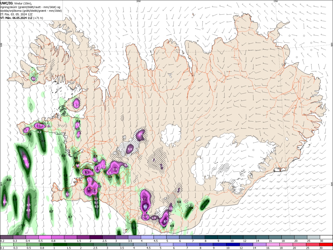Select the bright pink 0.5 snow swatch
Screen dimensions: 333x250
[x=45, y=237]
